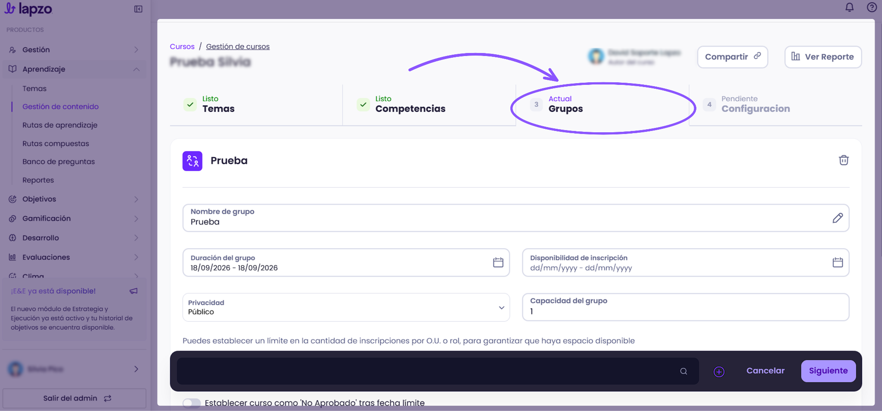Collapse the sidebar with panel icon
Image resolution: width=882 pixels, height=411 pixels.
coord(138,9)
